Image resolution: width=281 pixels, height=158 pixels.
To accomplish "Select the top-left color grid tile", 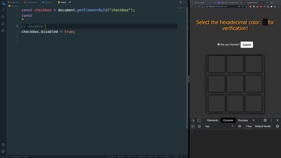I will 216,64.
